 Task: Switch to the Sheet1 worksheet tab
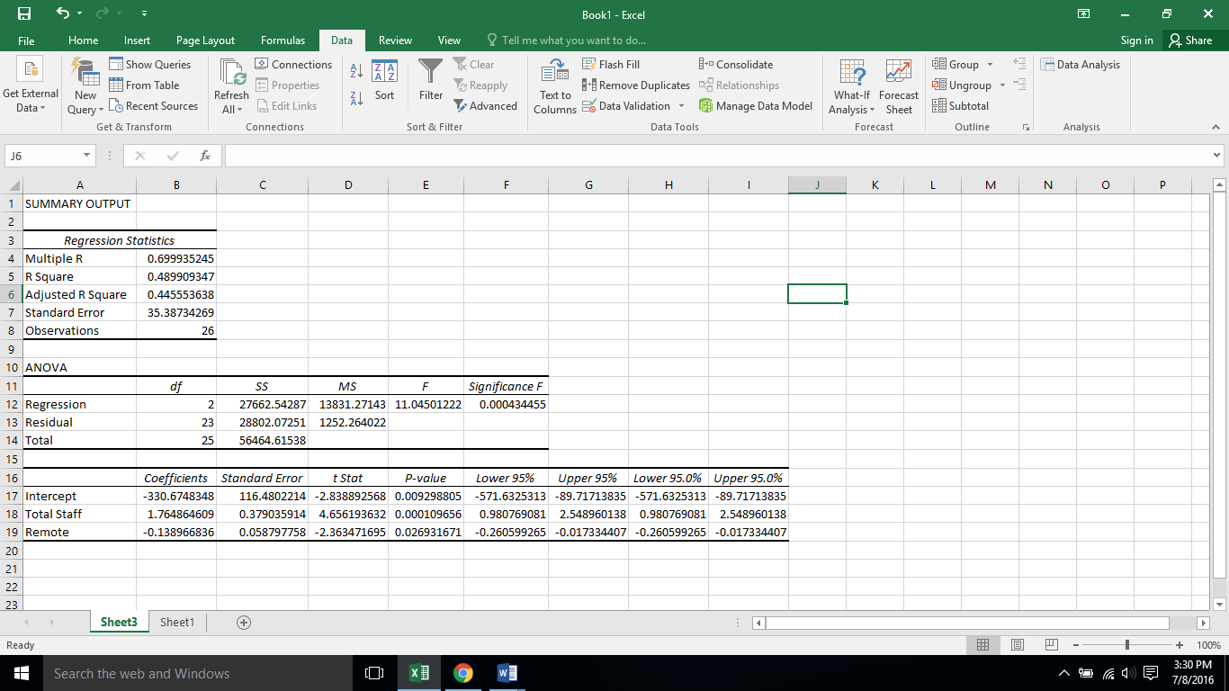click(x=176, y=623)
